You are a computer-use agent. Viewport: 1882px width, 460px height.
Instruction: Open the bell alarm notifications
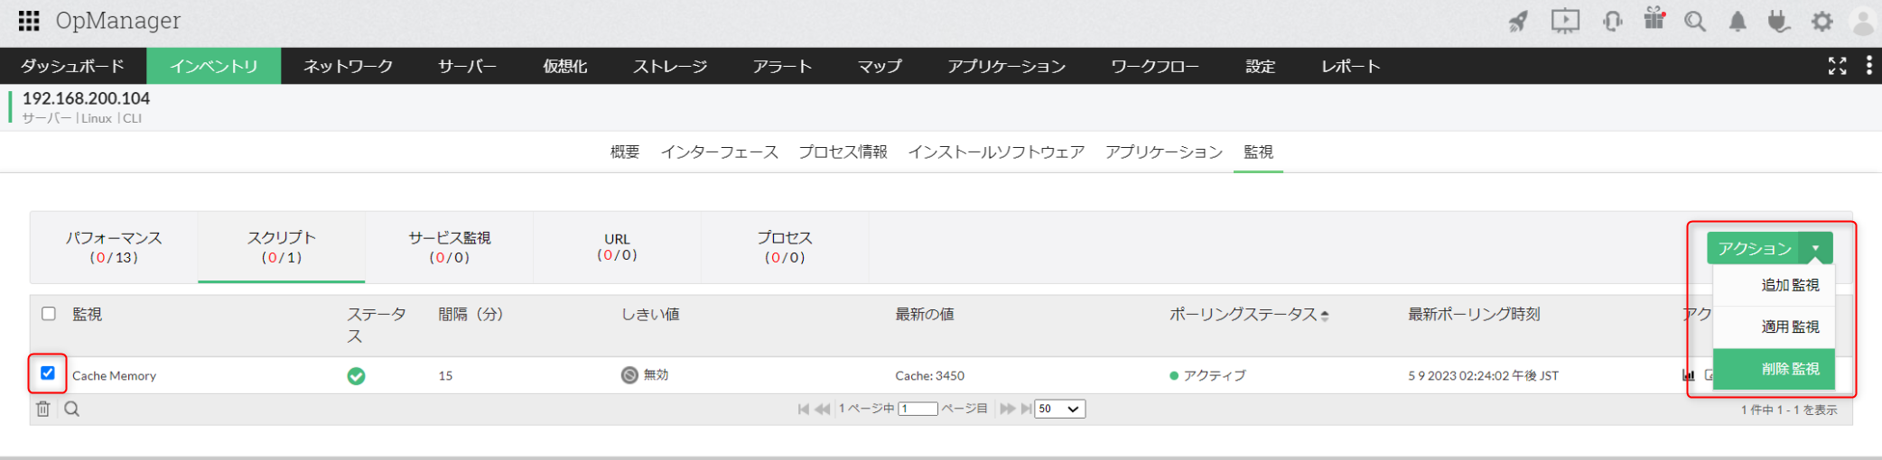(1738, 22)
